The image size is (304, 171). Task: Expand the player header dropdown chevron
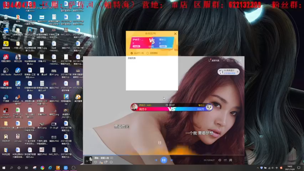[224, 60]
